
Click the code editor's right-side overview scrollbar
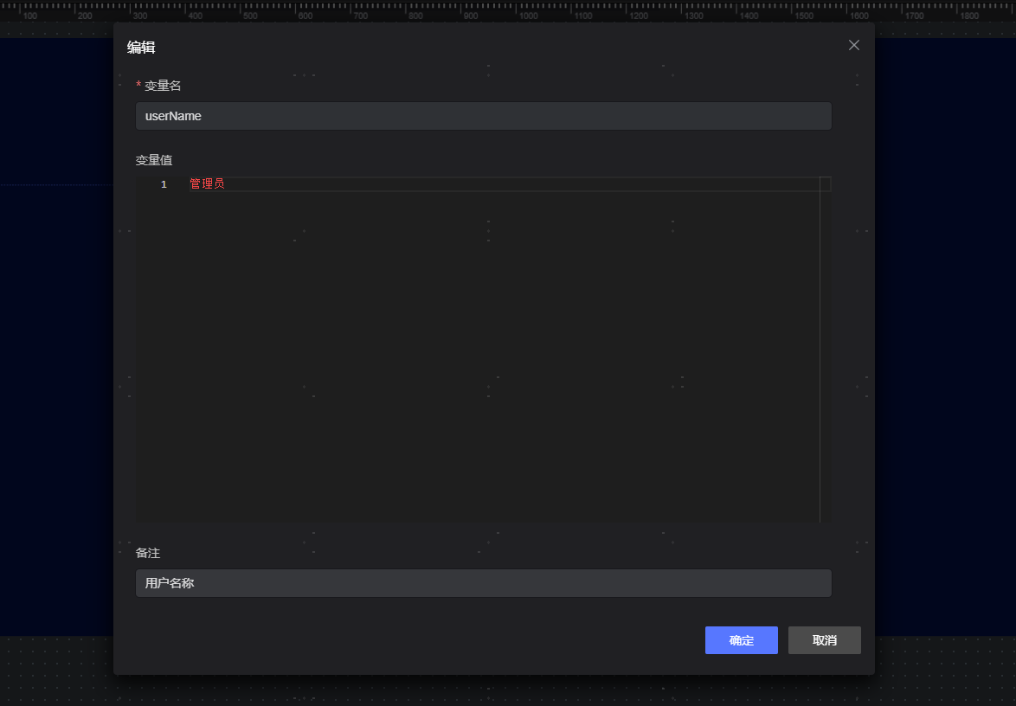tap(825, 346)
